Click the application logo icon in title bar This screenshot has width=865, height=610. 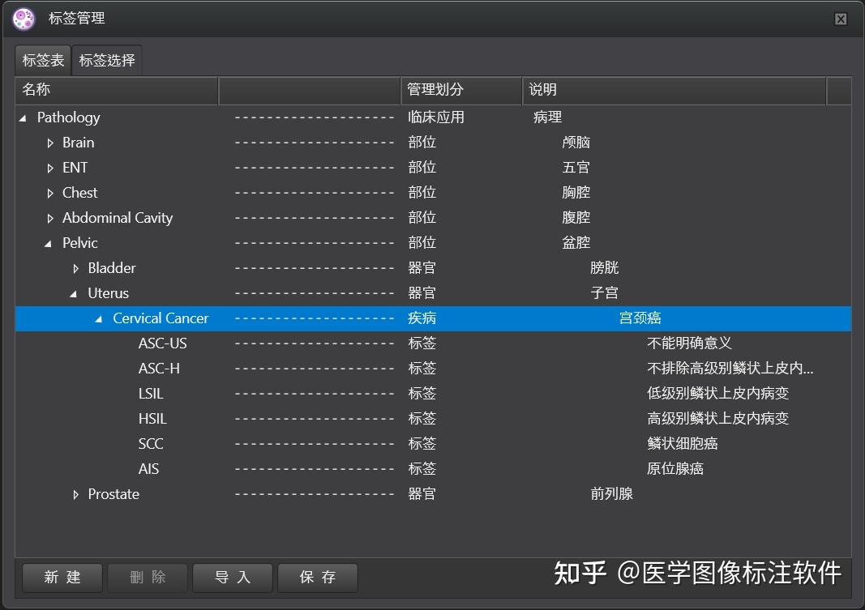coord(23,18)
